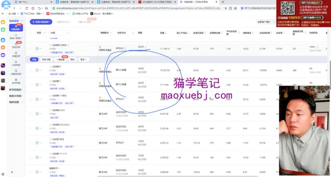Select the 详情 tab in action bar

click(34, 59)
